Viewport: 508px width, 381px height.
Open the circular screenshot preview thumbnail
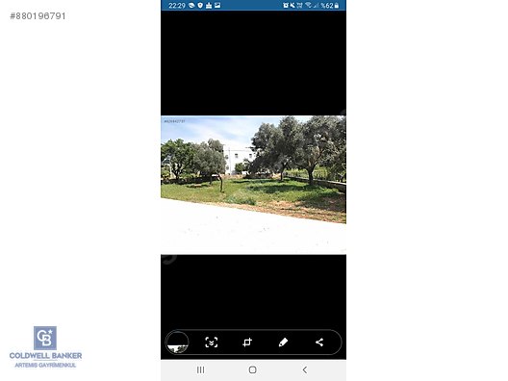177,343
